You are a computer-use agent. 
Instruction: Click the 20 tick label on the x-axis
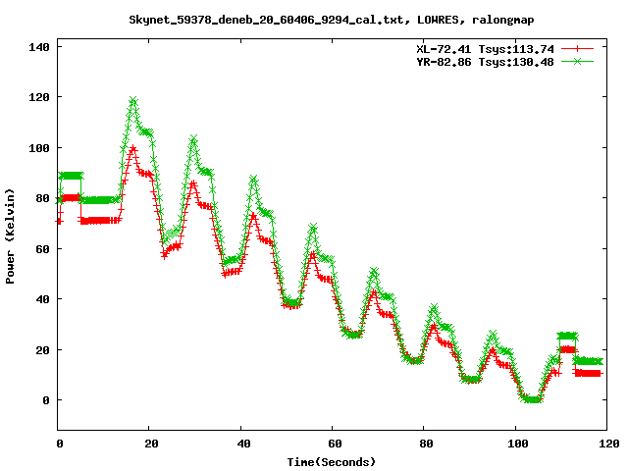pos(151,444)
